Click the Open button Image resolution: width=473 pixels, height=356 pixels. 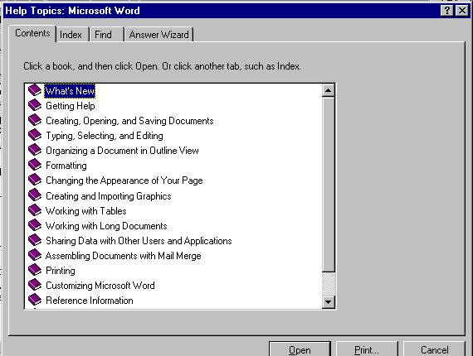click(x=300, y=349)
